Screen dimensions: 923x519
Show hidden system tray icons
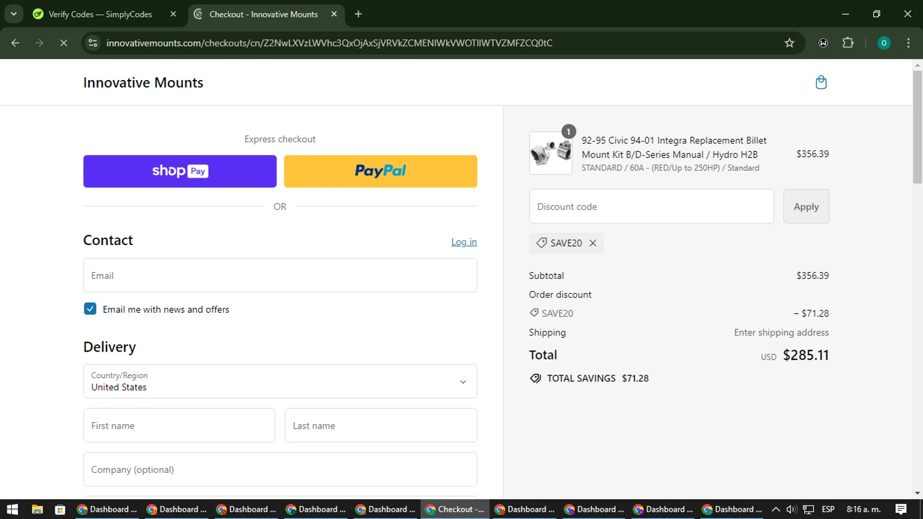coord(775,509)
